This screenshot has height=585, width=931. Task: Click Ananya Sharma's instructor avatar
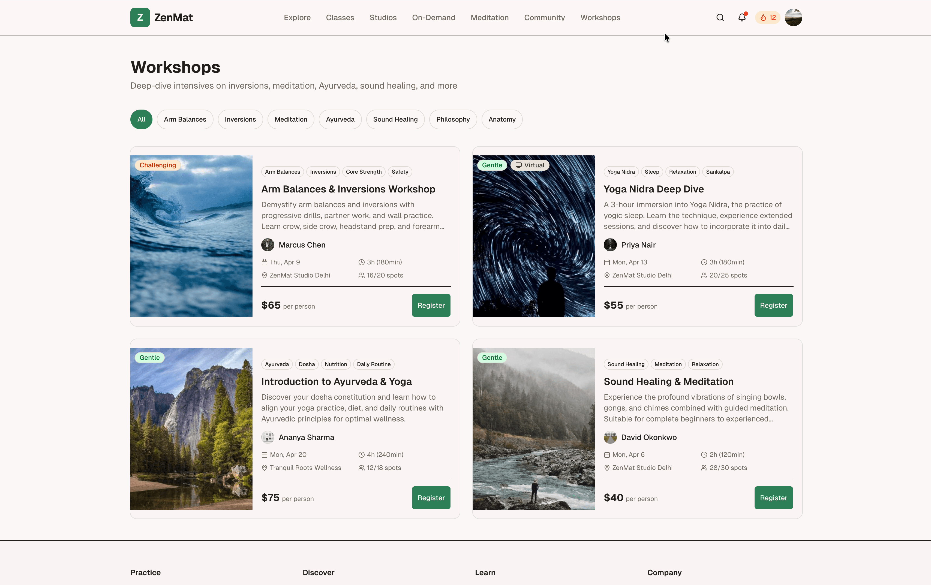point(268,437)
